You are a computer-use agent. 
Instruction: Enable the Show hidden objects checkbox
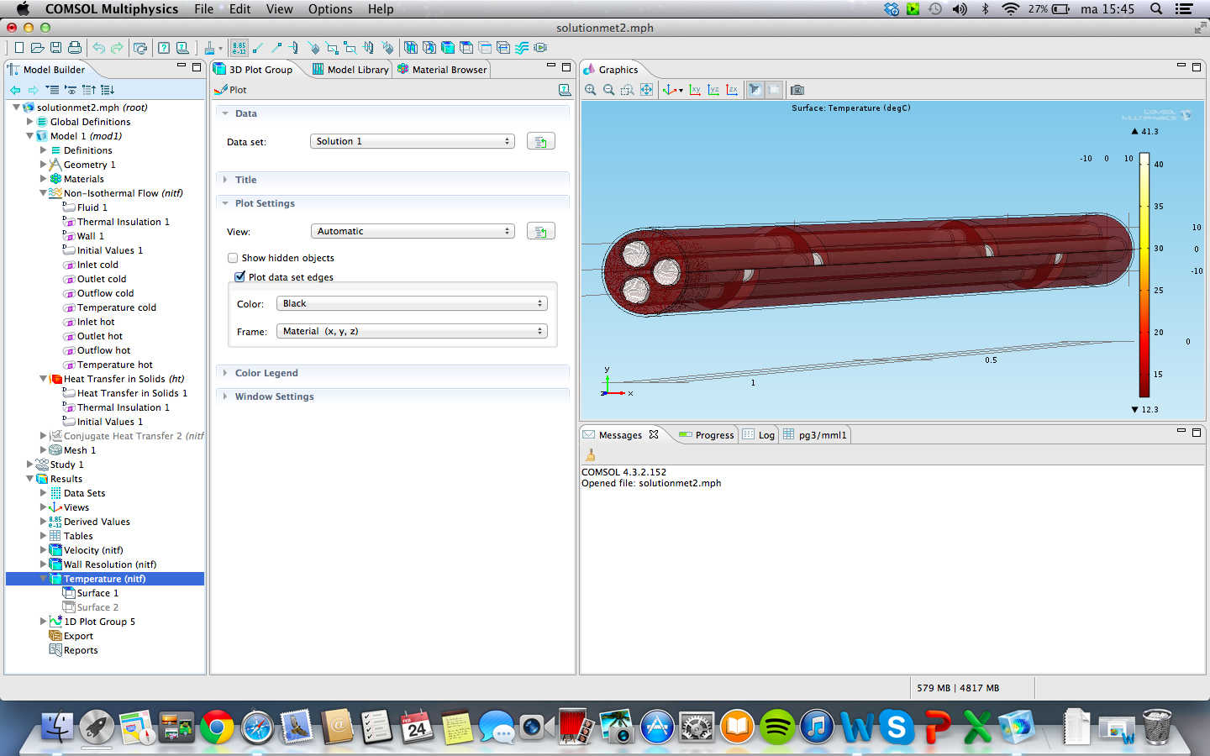[233, 258]
